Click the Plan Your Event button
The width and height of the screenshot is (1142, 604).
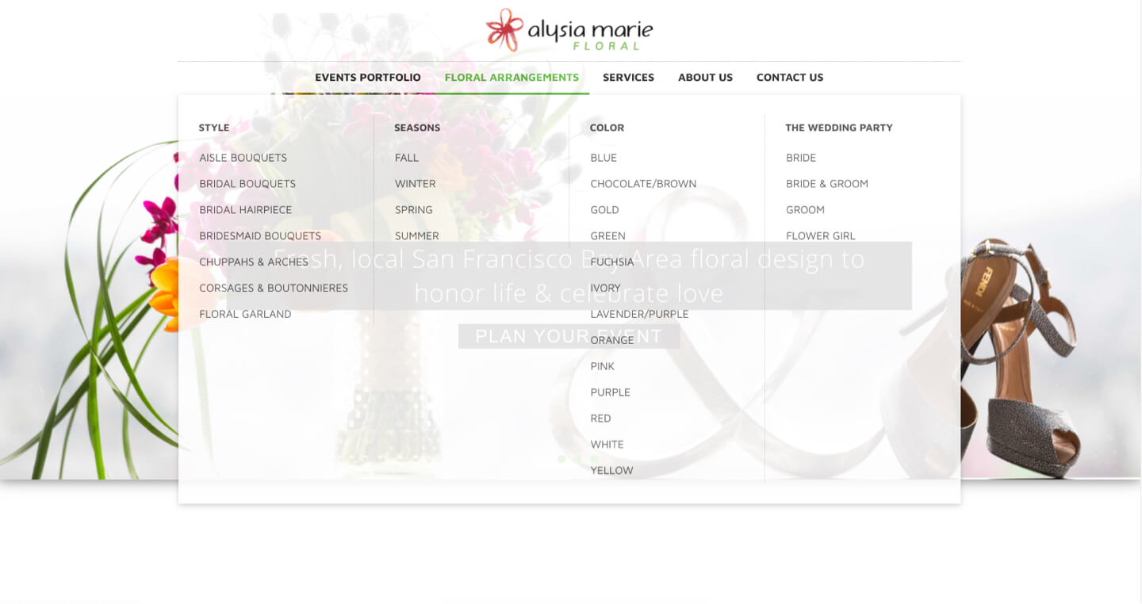click(x=569, y=336)
